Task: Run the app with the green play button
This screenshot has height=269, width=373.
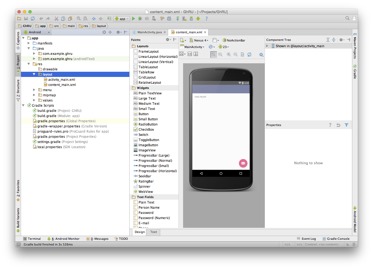Action: pyautogui.click(x=133, y=19)
